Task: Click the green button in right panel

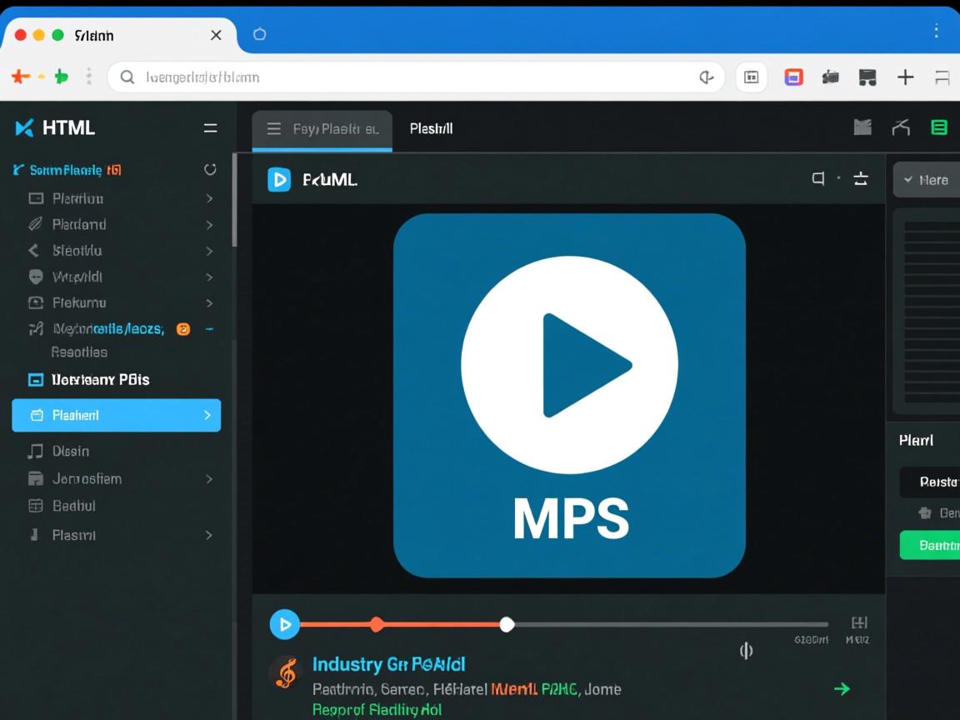Action: pyautogui.click(x=931, y=545)
